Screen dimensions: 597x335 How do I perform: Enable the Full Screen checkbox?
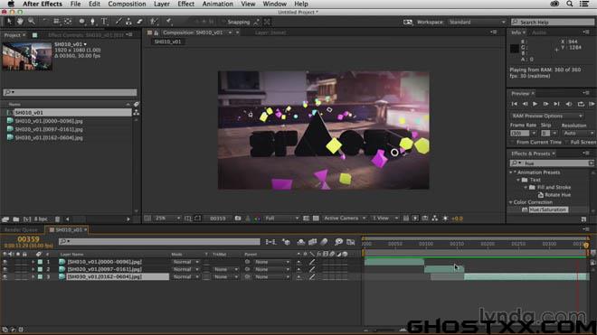pyautogui.click(x=566, y=142)
